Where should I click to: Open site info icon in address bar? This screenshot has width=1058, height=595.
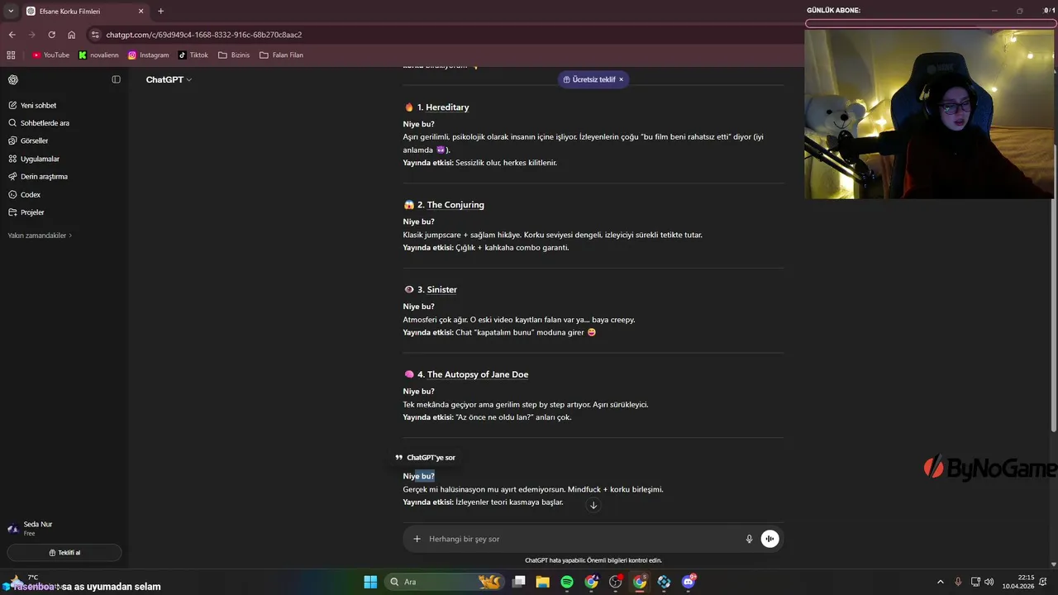click(x=95, y=35)
